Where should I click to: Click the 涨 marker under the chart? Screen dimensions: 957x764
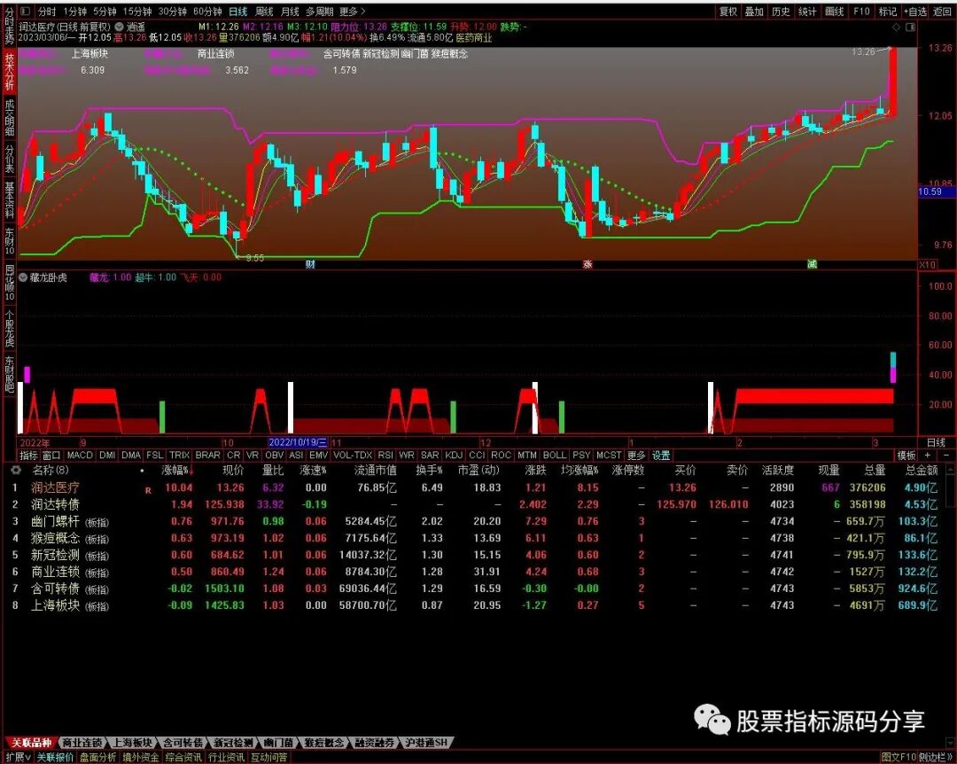(x=587, y=264)
